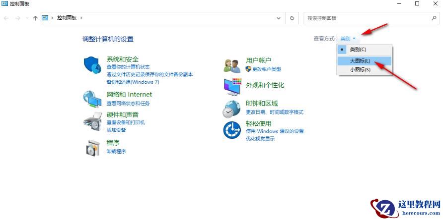Click 查看你的计算机状态 link

coord(128,67)
